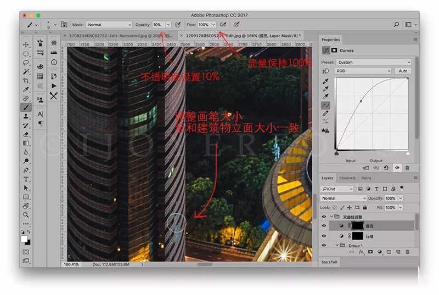This screenshot has height=295, width=439.
Task: Choose the pencil draw-curve tool in Curves
Action: (x=325, y=114)
